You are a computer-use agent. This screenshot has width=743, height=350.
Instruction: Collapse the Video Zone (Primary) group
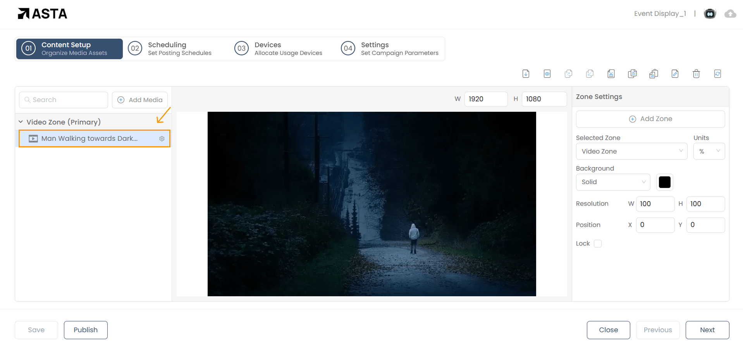click(21, 122)
